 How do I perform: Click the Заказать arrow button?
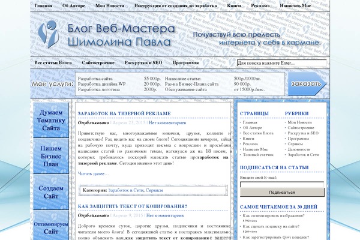307,84
